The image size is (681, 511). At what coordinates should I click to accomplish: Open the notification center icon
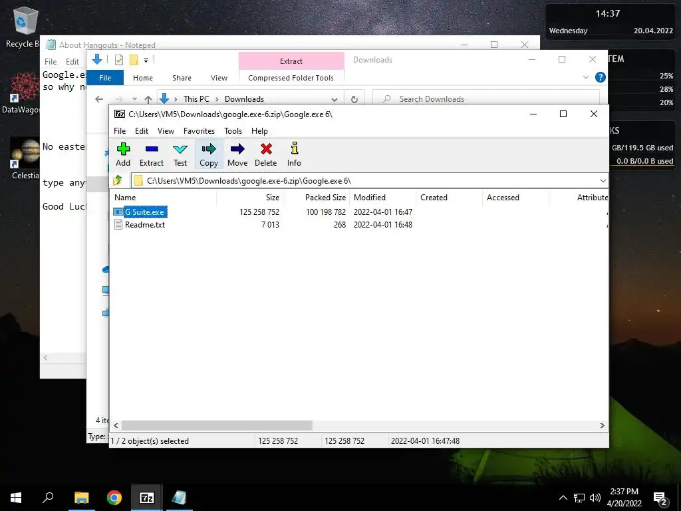coord(660,498)
